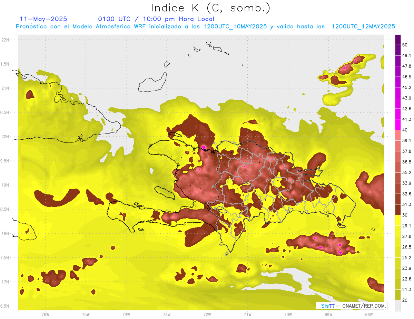Click the initialization time "1200UTC_10MAY2025"
This screenshot has height=319, width=414.
click(235, 26)
